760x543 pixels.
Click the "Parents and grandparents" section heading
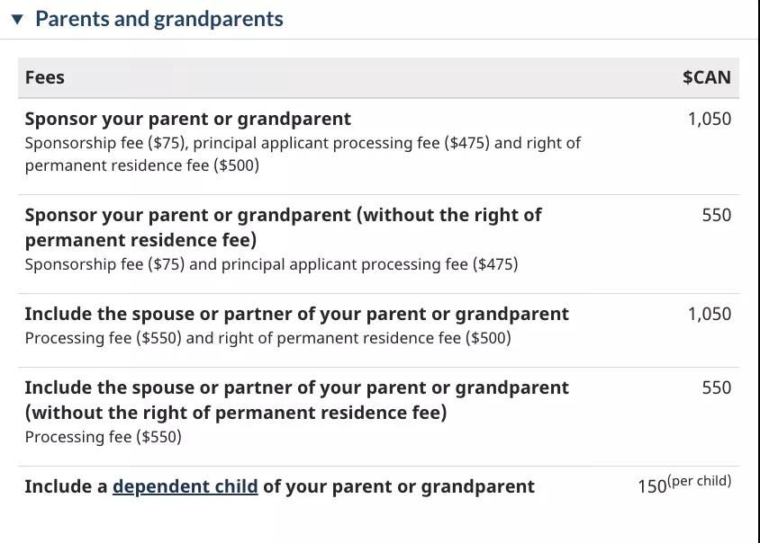tap(158, 19)
